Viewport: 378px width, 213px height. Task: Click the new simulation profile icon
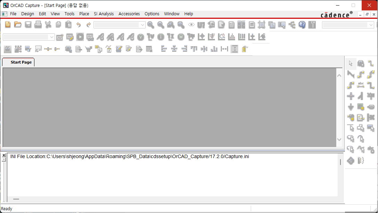click(x=60, y=37)
